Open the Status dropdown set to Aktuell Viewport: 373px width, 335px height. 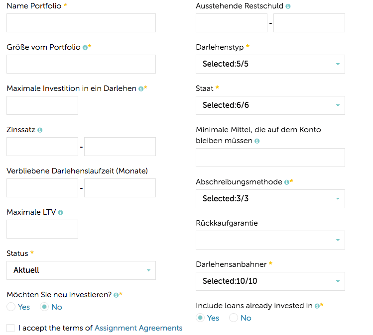(x=81, y=270)
